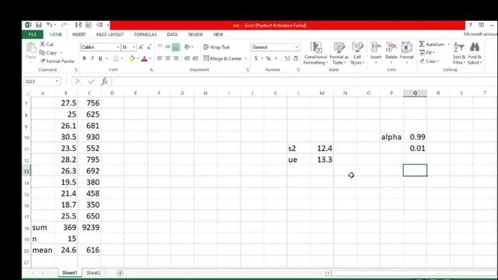The height and width of the screenshot is (280, 498).
Task: Click the Cut scissors icon
Action: [42, 44]
